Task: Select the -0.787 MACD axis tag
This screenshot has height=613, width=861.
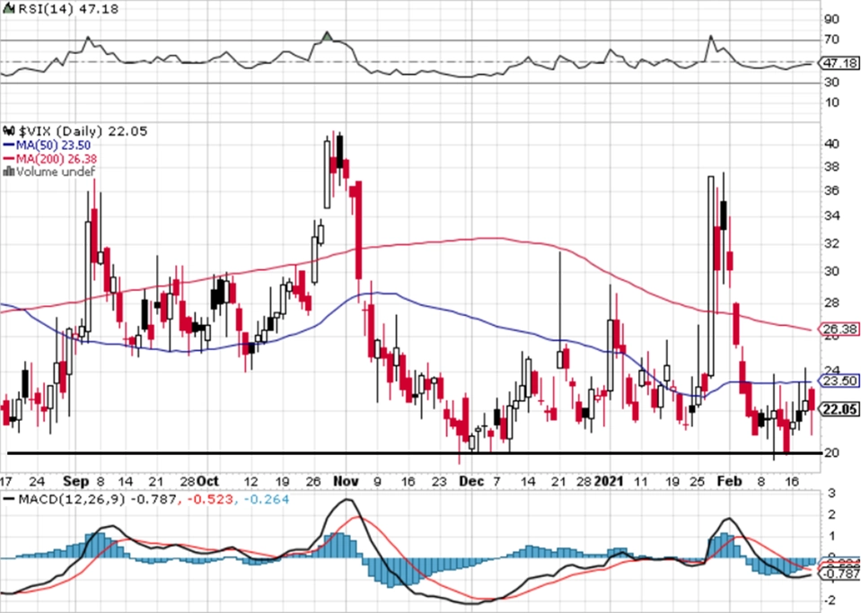Action: [839, 574]
